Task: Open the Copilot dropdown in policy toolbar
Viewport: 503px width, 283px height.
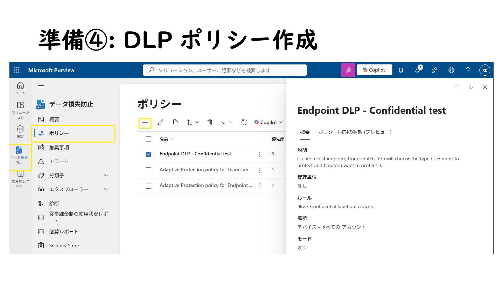Action: coord(269,122)
